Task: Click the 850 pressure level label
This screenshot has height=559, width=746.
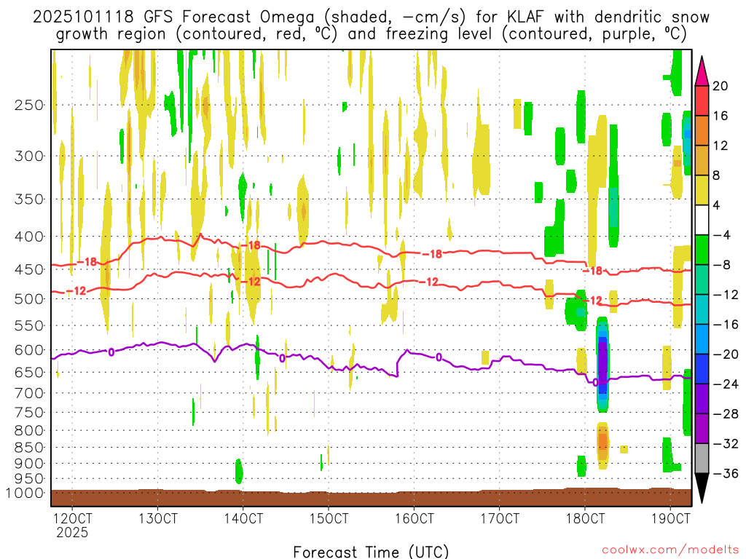Action: tap(29, 448)
